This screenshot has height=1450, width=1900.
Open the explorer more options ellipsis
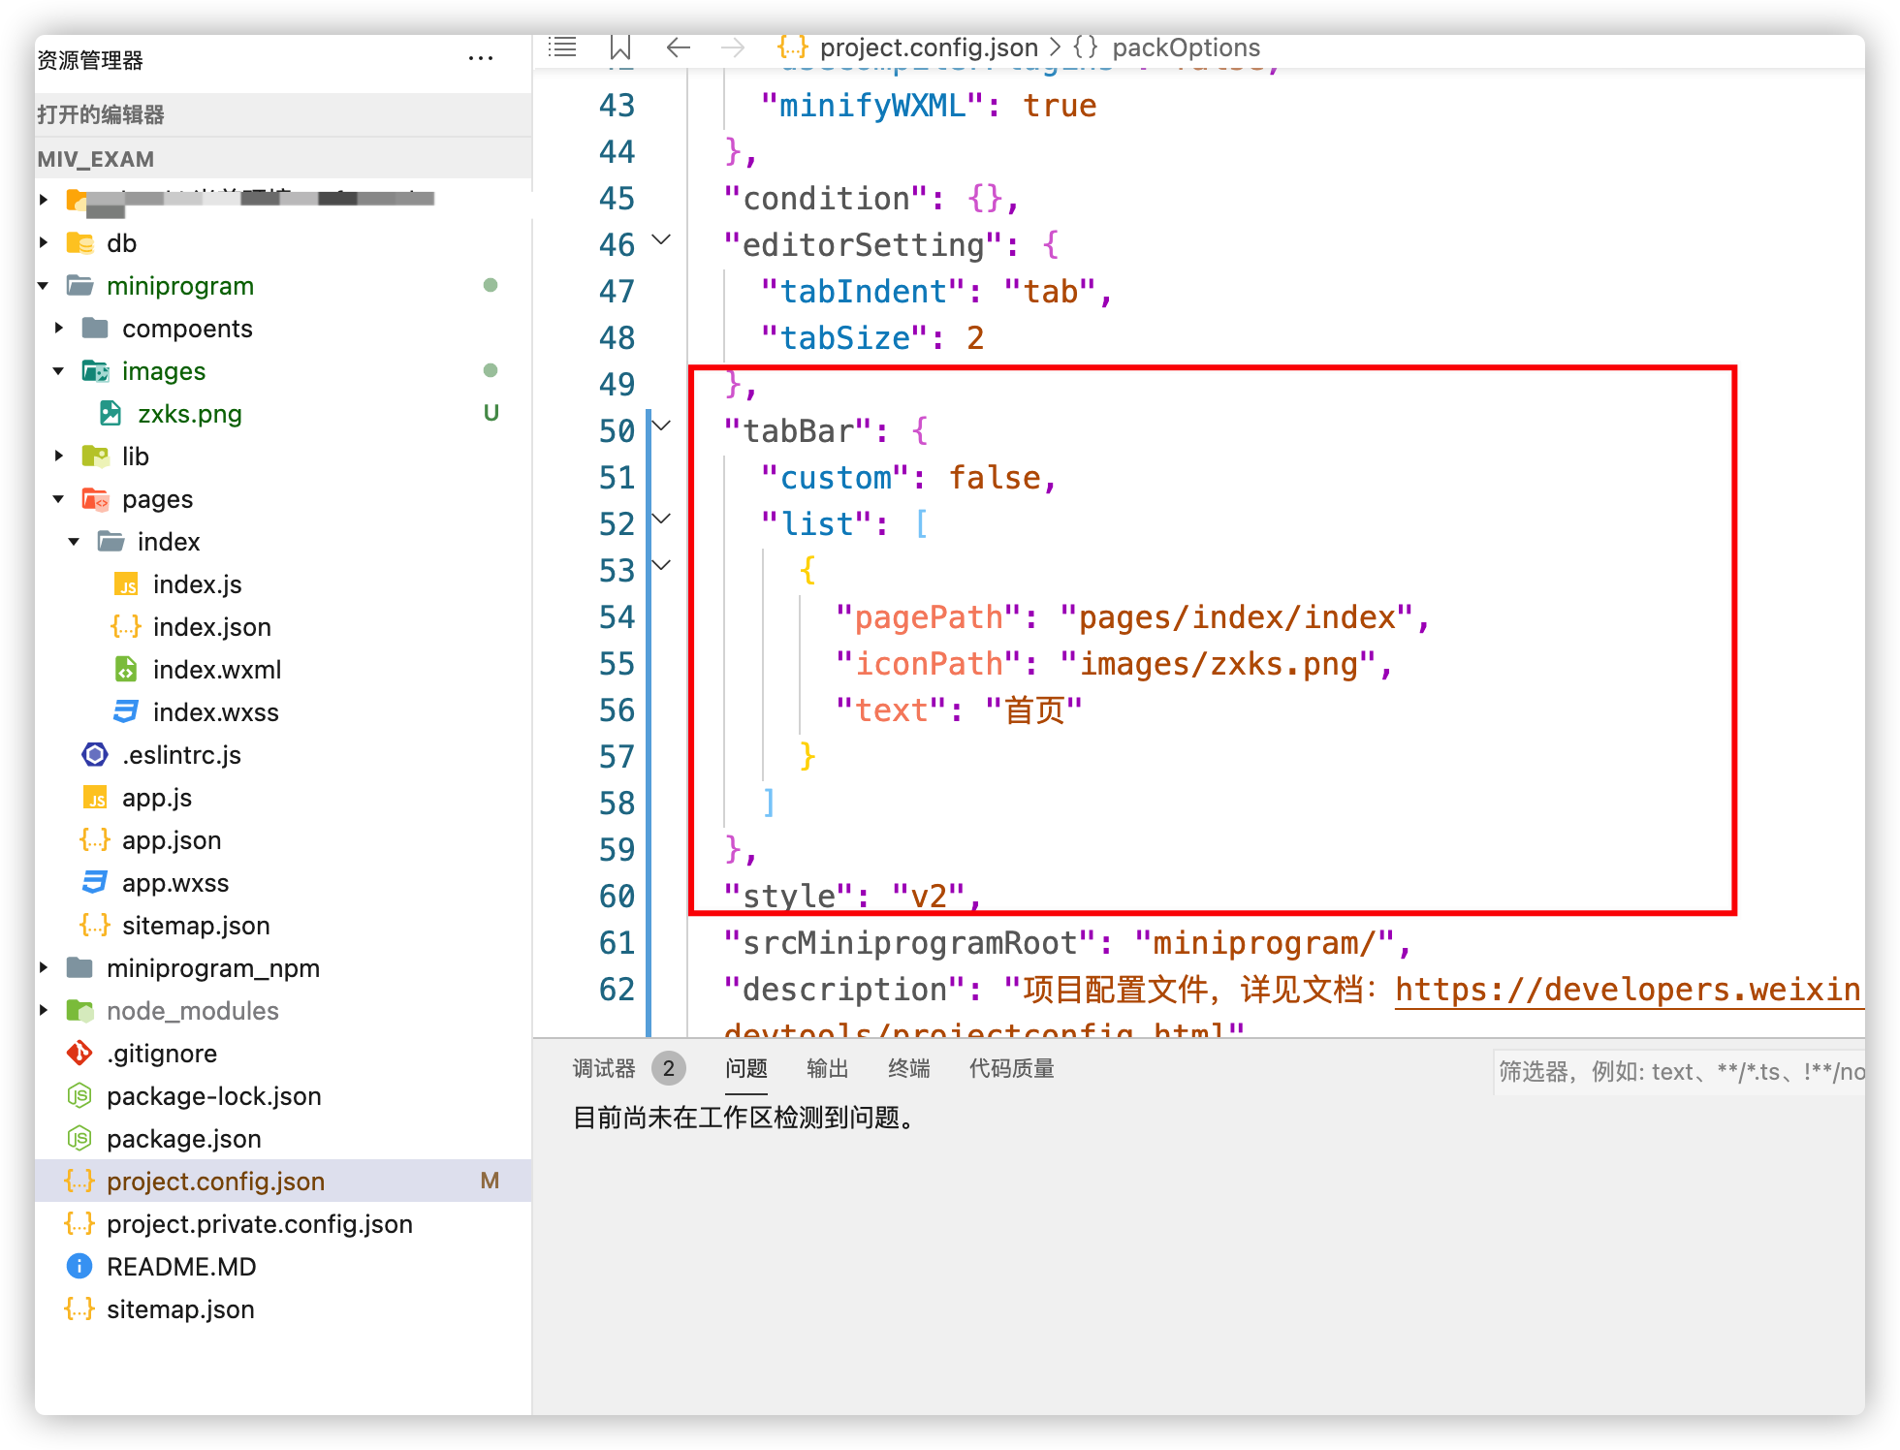coord(480,59)
